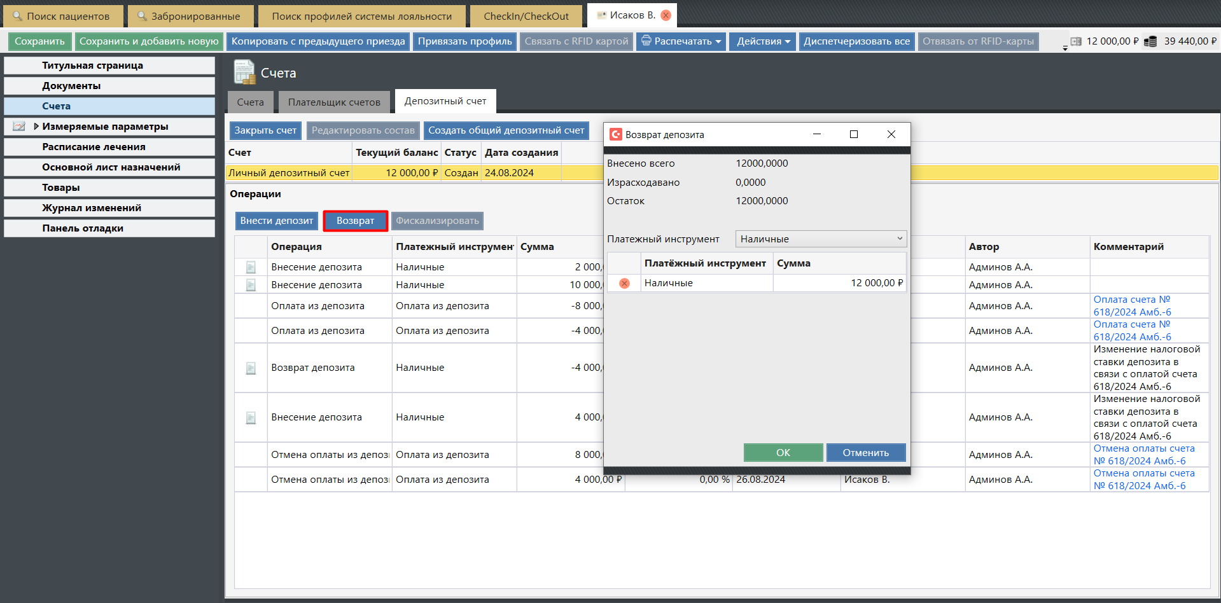Screen dimensions: 1221x603
Task: Click the cash banknote icon showing 12 000,00 ₽
Action: (x=1076, y=41)
